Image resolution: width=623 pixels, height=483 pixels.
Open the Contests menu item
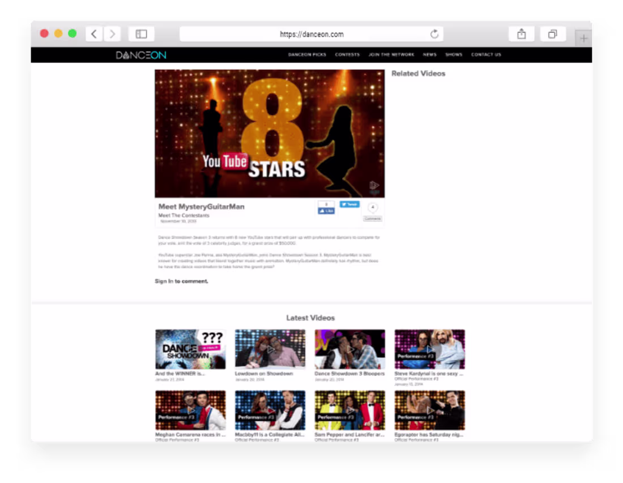347,55
